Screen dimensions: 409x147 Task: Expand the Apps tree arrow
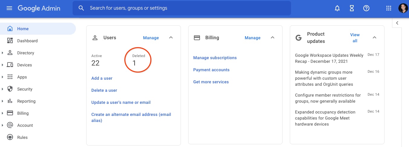point(2,77)
